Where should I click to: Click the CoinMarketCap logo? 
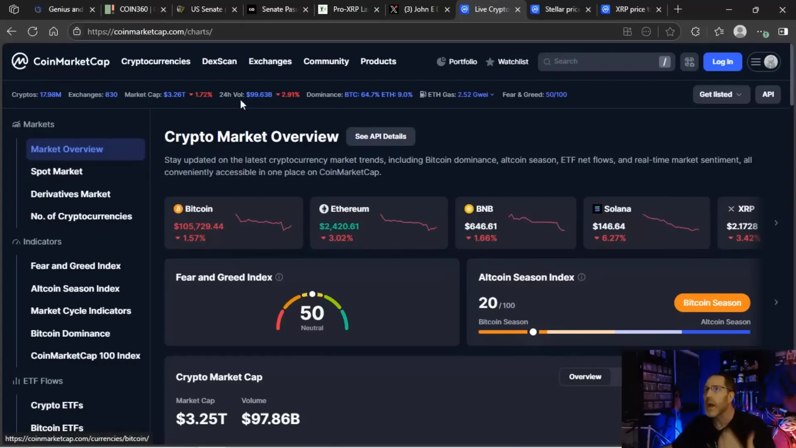[x=61, y=61]
